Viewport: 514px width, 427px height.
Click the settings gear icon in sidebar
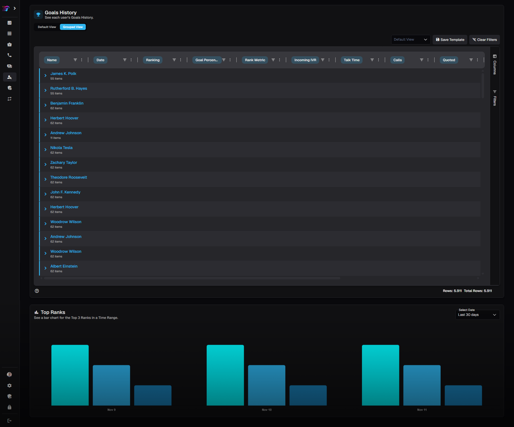[10, 386]
